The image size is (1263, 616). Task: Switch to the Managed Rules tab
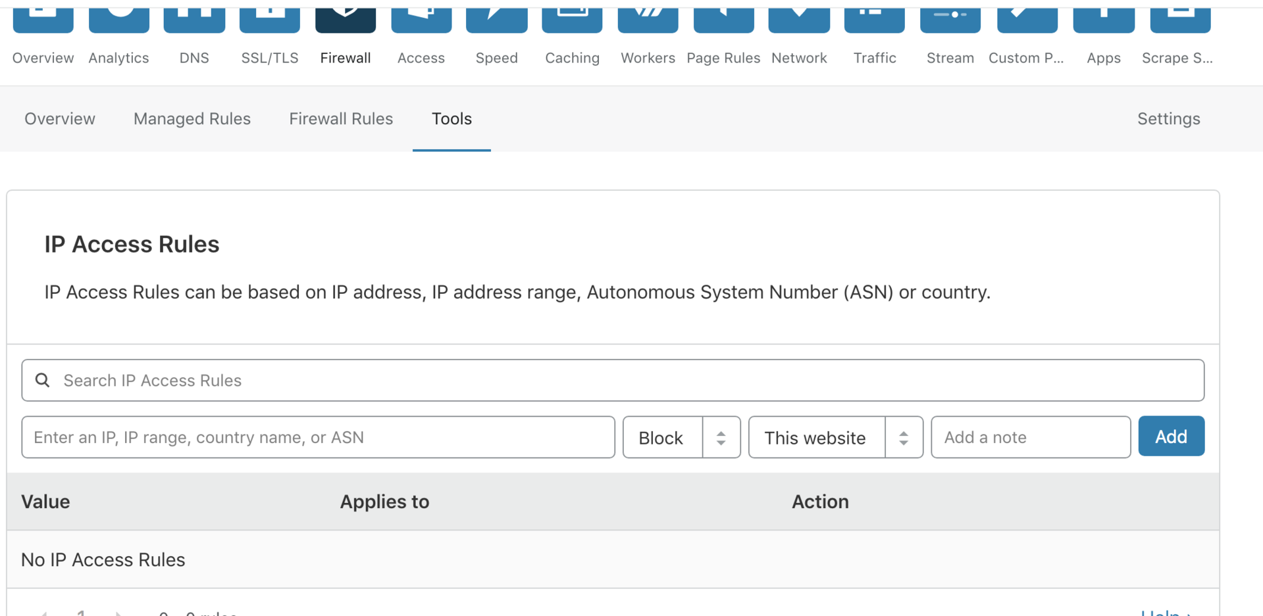[192, 119]
